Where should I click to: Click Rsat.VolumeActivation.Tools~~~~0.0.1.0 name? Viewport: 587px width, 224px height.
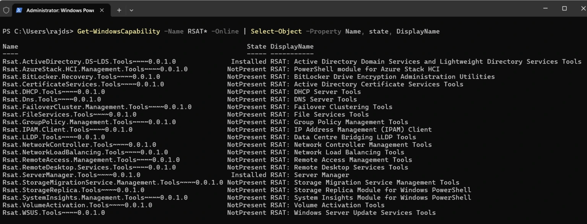(77, 205)
